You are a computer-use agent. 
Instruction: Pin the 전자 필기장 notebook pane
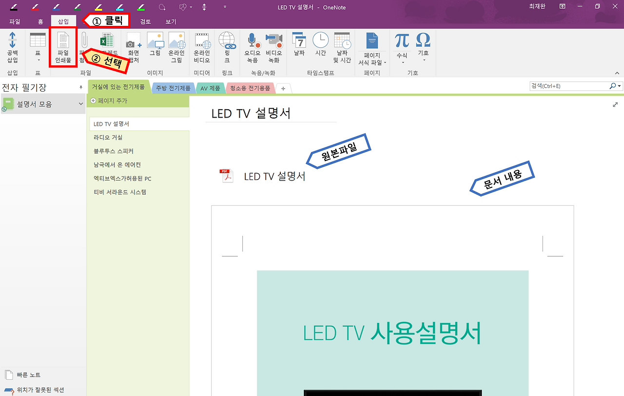(x=81, y=87)
